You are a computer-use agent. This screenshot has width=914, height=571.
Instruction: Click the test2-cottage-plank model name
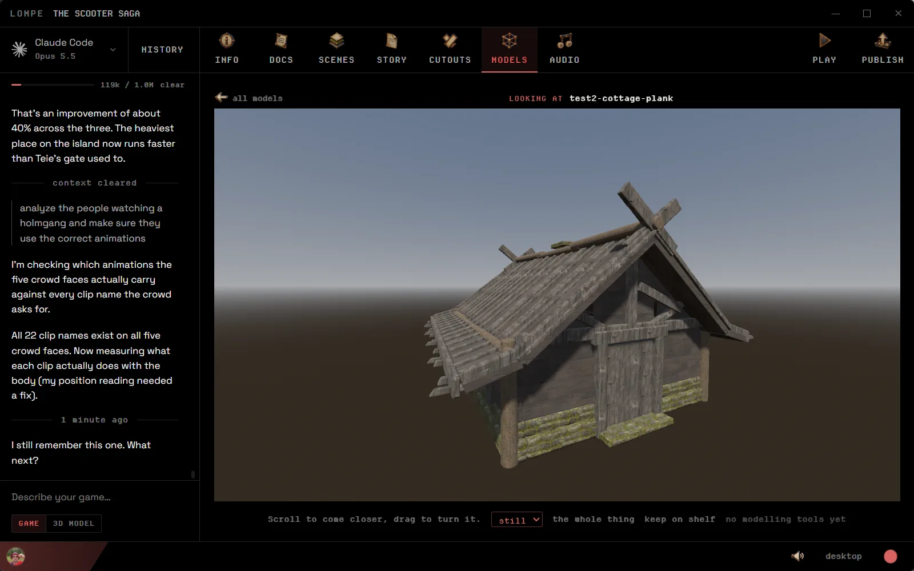[621, 98]
